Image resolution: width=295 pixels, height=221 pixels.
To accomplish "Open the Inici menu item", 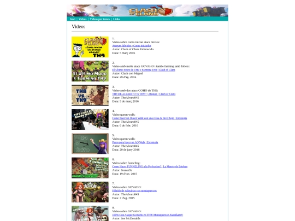I will pyautogui.click(x=73, y=19).
